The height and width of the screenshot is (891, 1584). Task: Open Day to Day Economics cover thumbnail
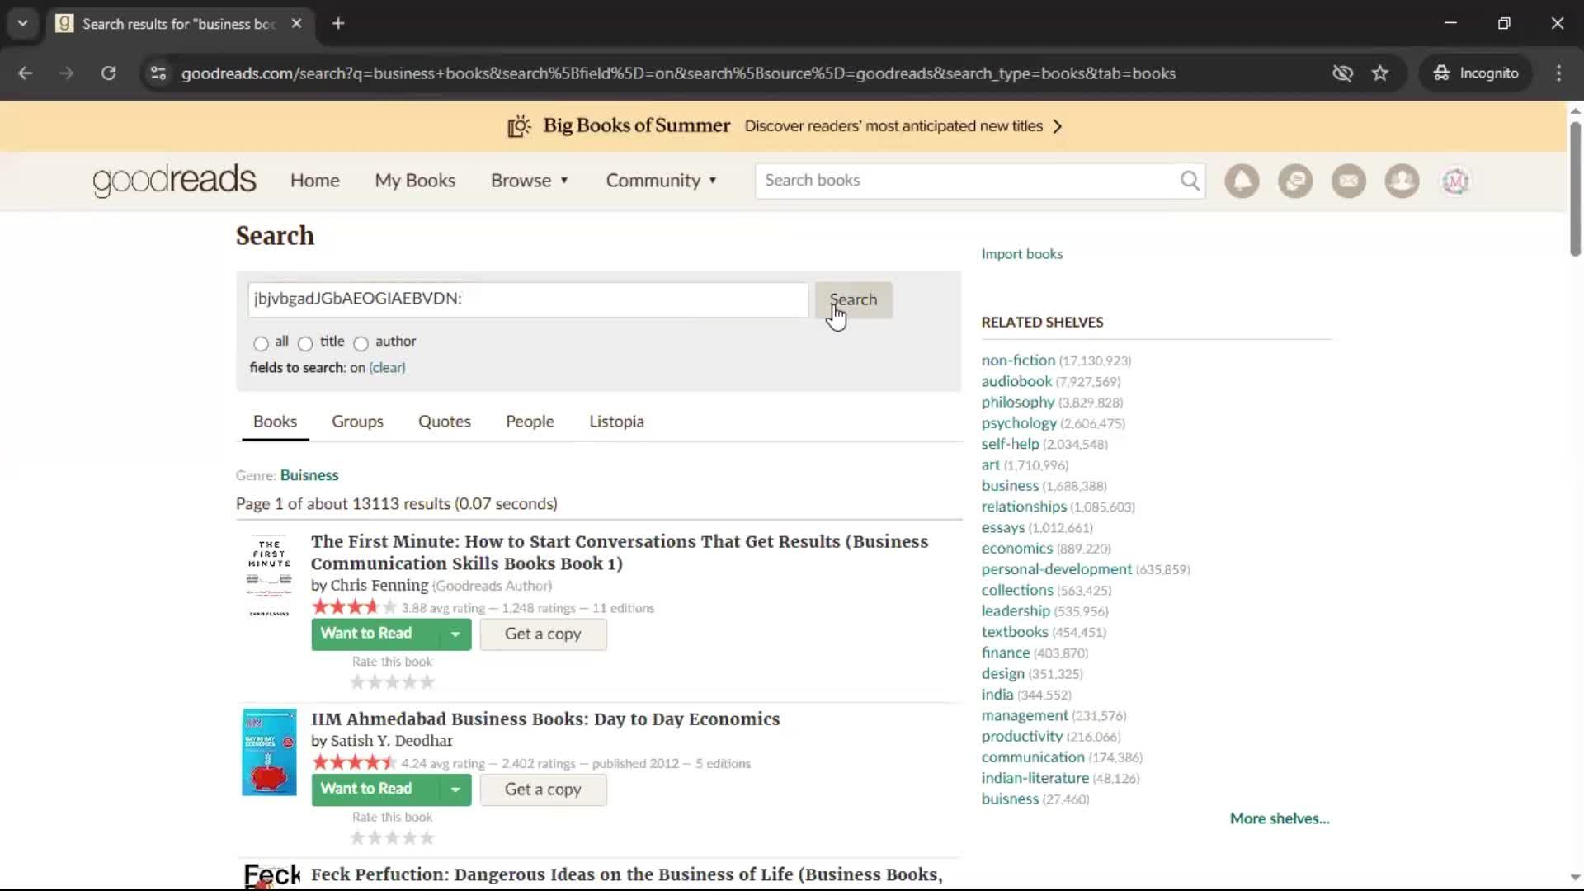pyautogui.click(x=269, y=752)
